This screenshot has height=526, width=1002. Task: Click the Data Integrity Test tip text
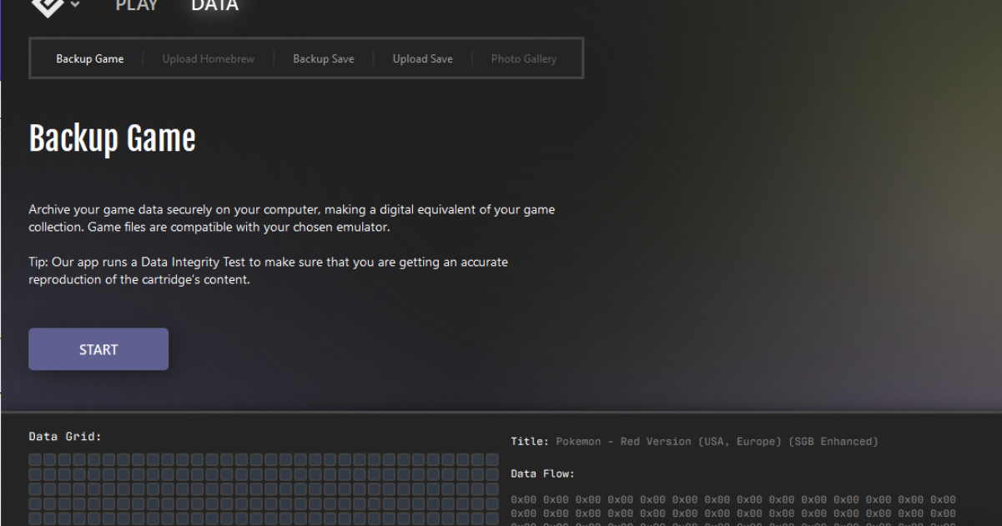tap(268, 271)
